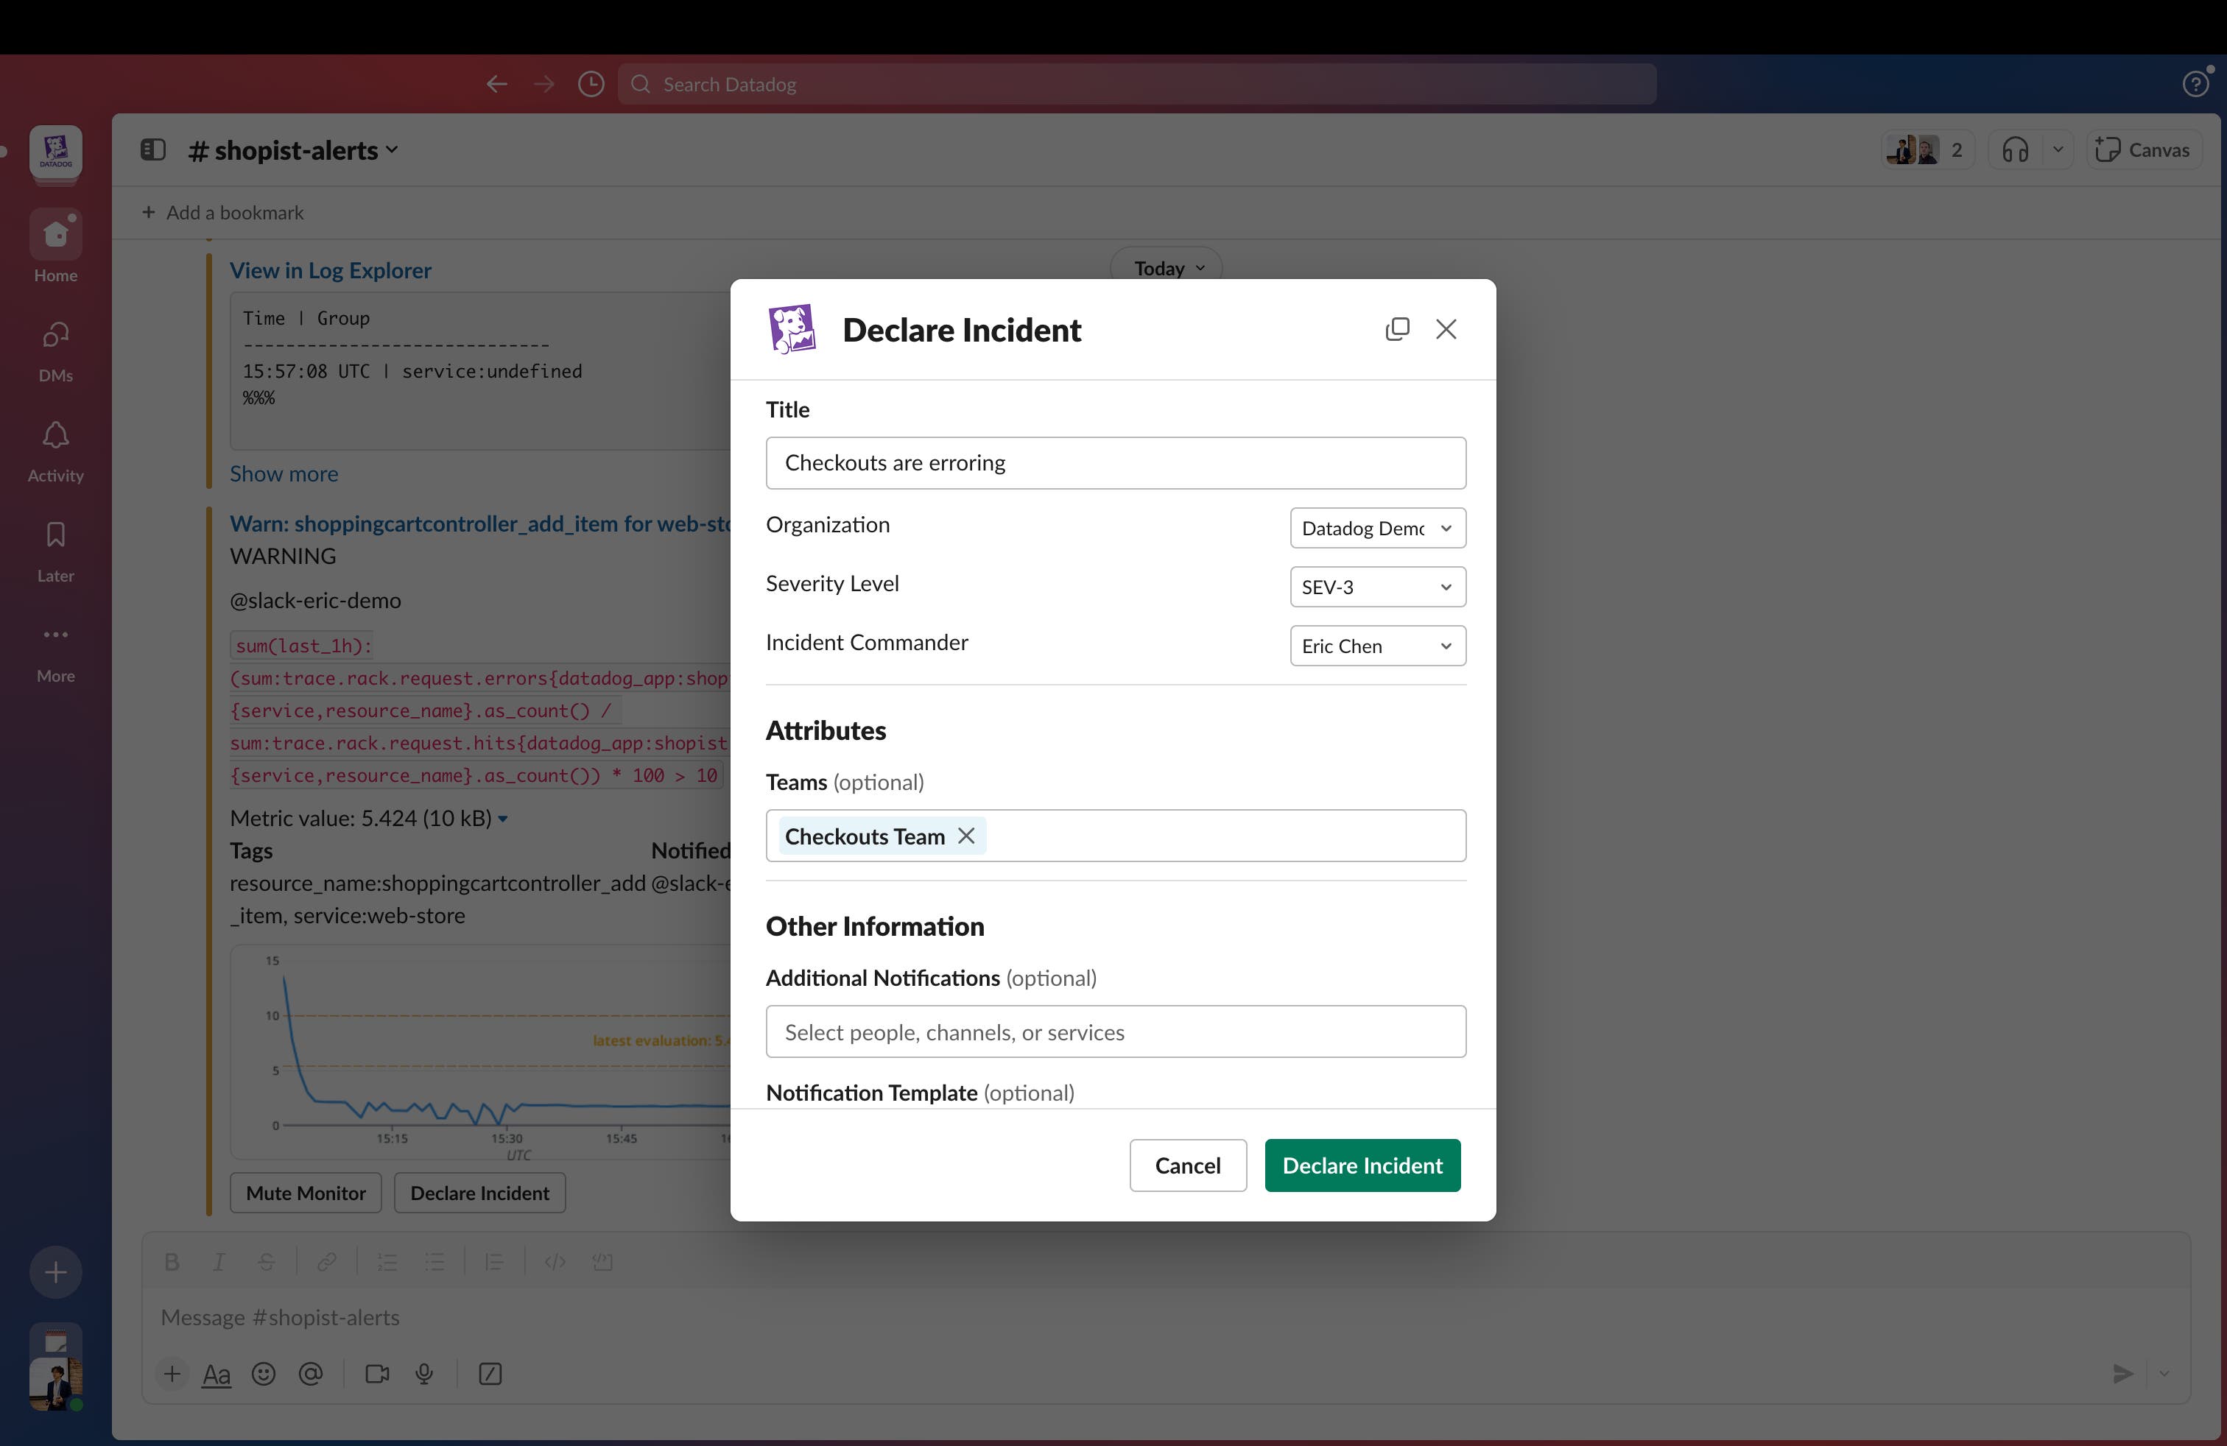Viewport: 2227px width, 1446px height.
Task: Toggle bold formatting in the message composer
Action: tap(172, 1262)
